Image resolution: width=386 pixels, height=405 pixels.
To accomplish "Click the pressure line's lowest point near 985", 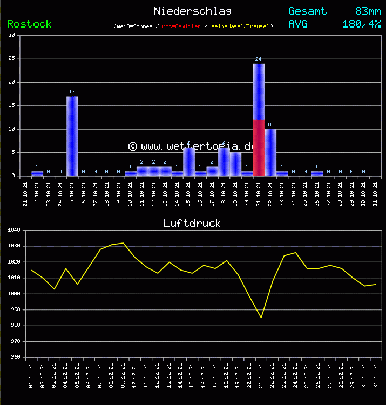I will pos(261,317).
